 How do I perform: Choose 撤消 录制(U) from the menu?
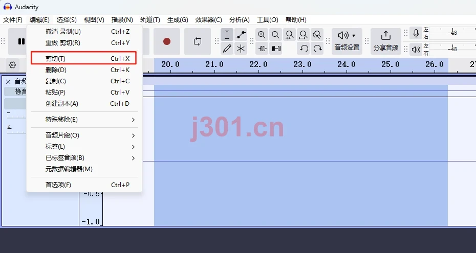[84, 32]
